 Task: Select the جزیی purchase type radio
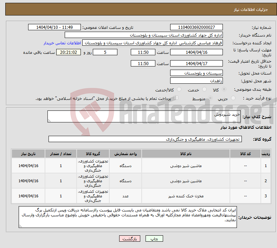click(233, 98)
